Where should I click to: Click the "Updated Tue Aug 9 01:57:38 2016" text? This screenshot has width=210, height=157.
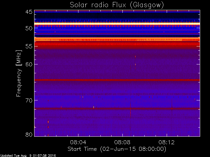tap(28, 156)
